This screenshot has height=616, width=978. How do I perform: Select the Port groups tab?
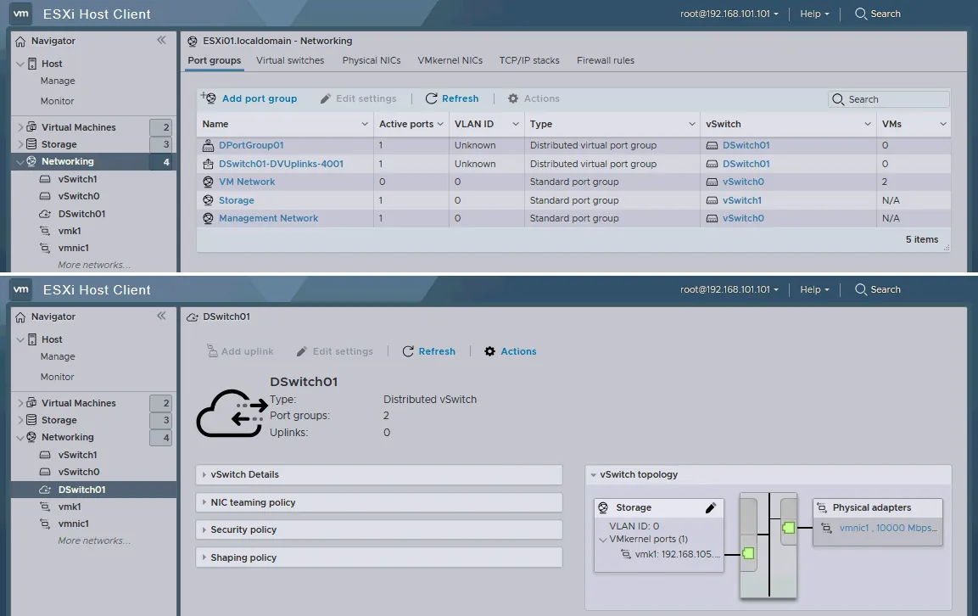pos(214,60)
